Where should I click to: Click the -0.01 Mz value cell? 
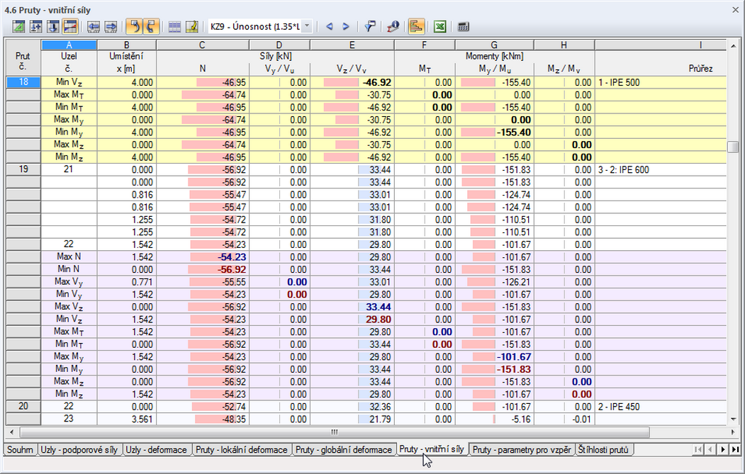[564, 419]
